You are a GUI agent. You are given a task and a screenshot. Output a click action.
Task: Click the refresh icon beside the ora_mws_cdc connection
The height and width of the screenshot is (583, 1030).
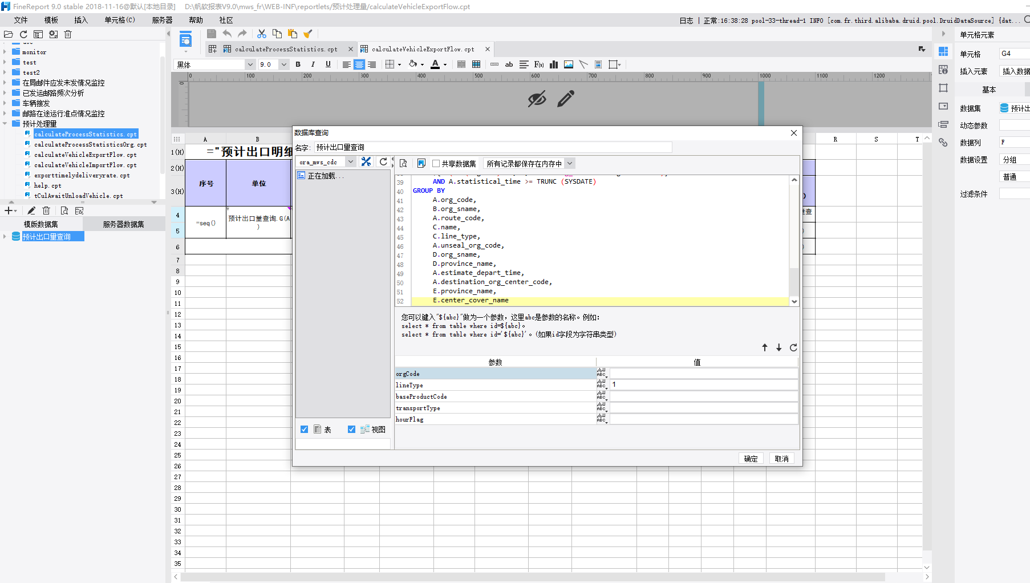coord(383,162)
